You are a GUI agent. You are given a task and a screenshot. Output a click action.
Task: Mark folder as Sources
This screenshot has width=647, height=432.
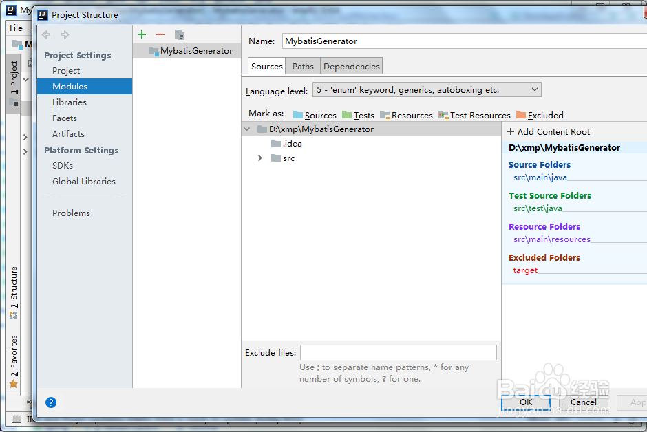tap(315, 115)
